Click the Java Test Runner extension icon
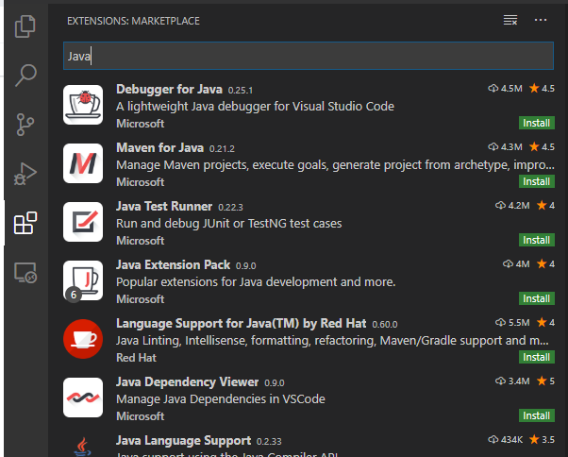568x457 pixels. 83,222
